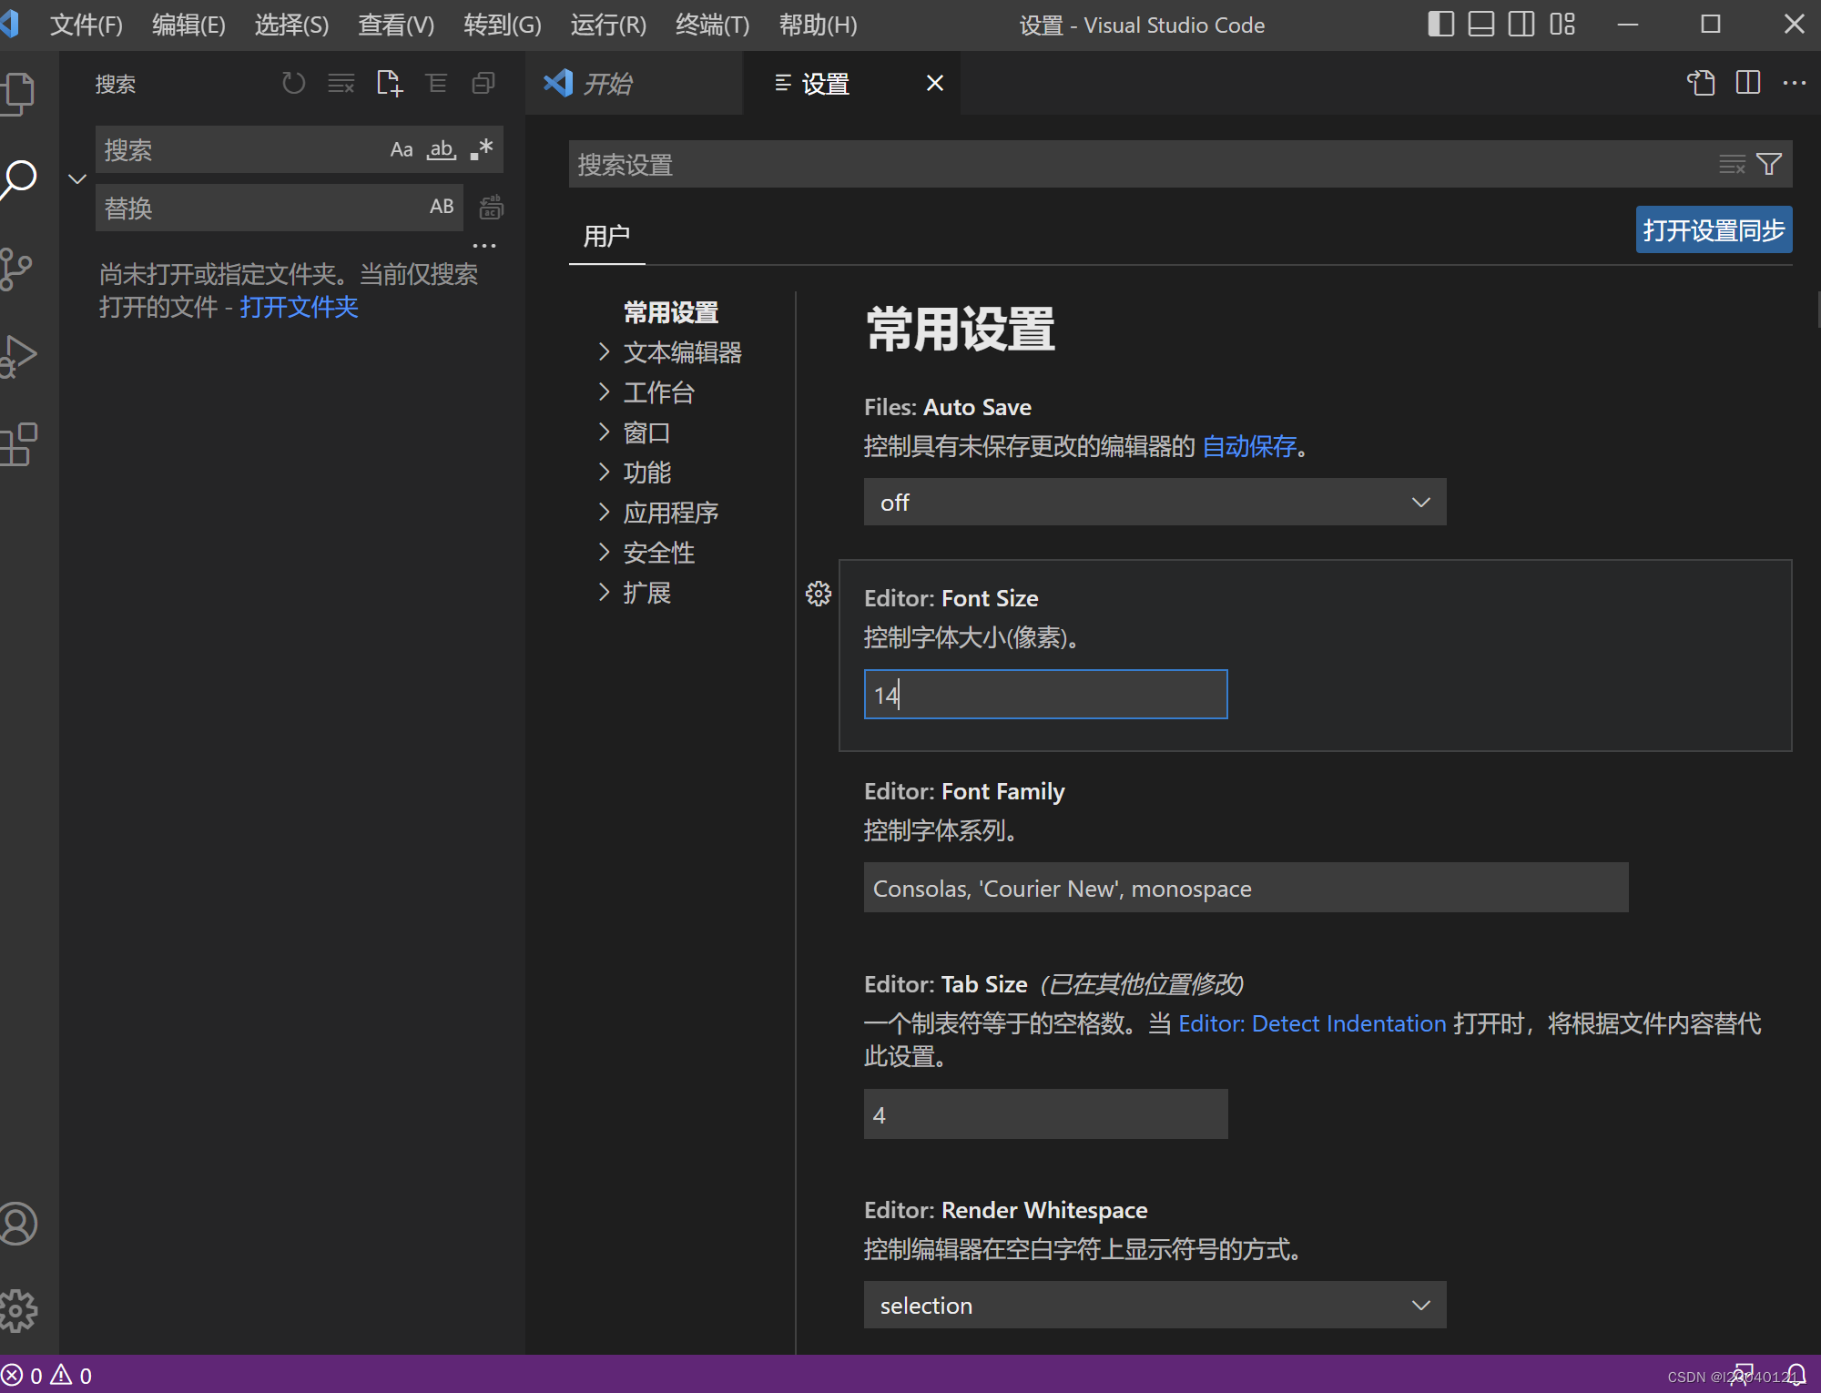The image size is (1821, 1393).
Task: Open 文件(F) menu
Action: (86, 25)
